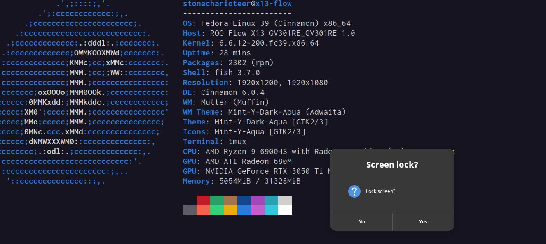Click the blue question mark icon
This screenshot has width=546, height=244.
coord(354,191)
